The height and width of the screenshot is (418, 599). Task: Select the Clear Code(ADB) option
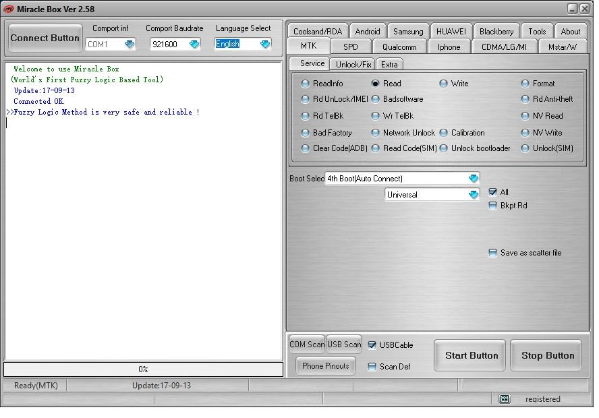[335, 148]
